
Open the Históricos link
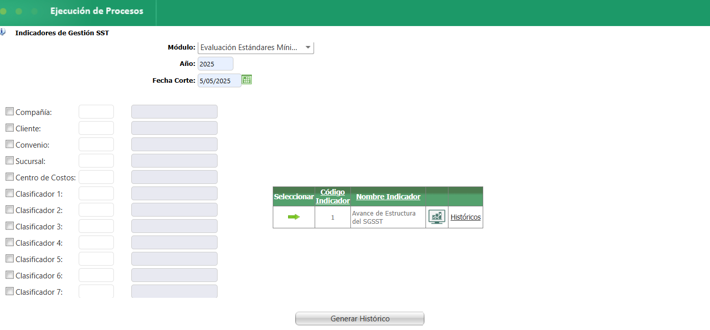pos(465,217)
